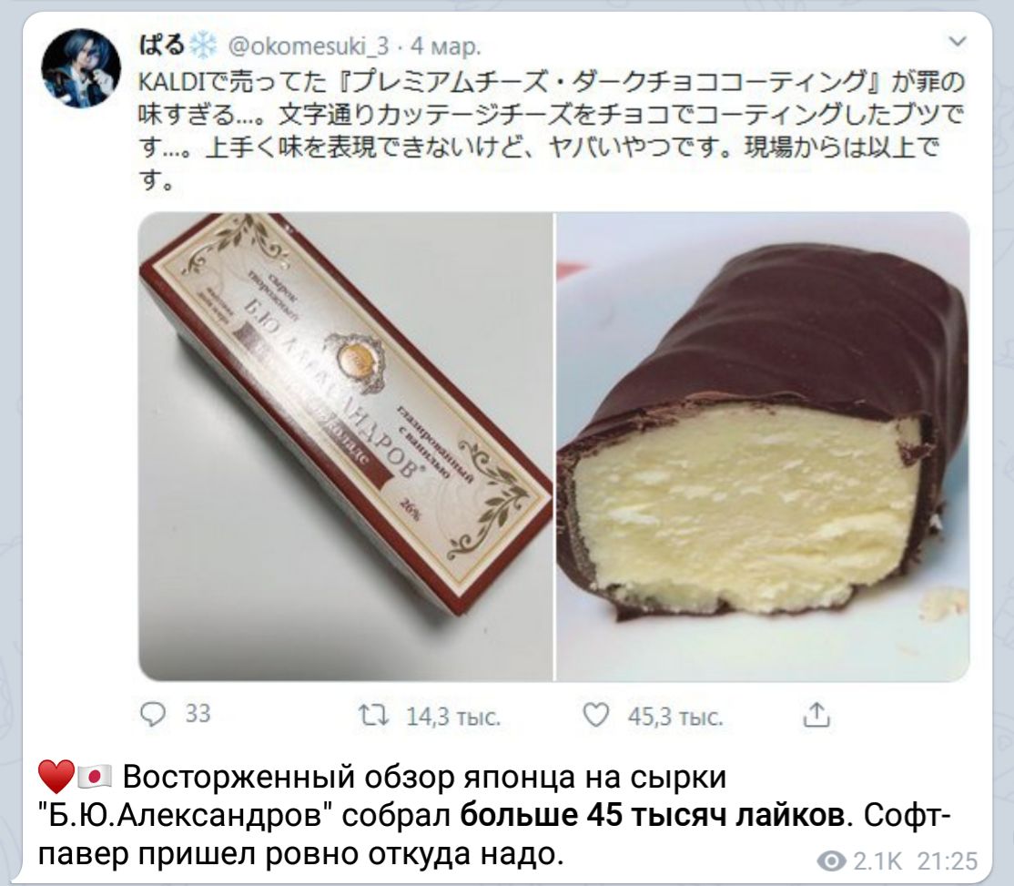Click the @okomesuki_3 username handle
The height and width of the screenshot is (886, 1014).
pyautogui.click(x=309, y=46)
